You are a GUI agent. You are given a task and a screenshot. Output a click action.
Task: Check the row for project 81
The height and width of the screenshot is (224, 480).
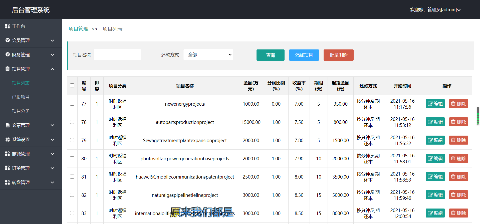[72, 177]
